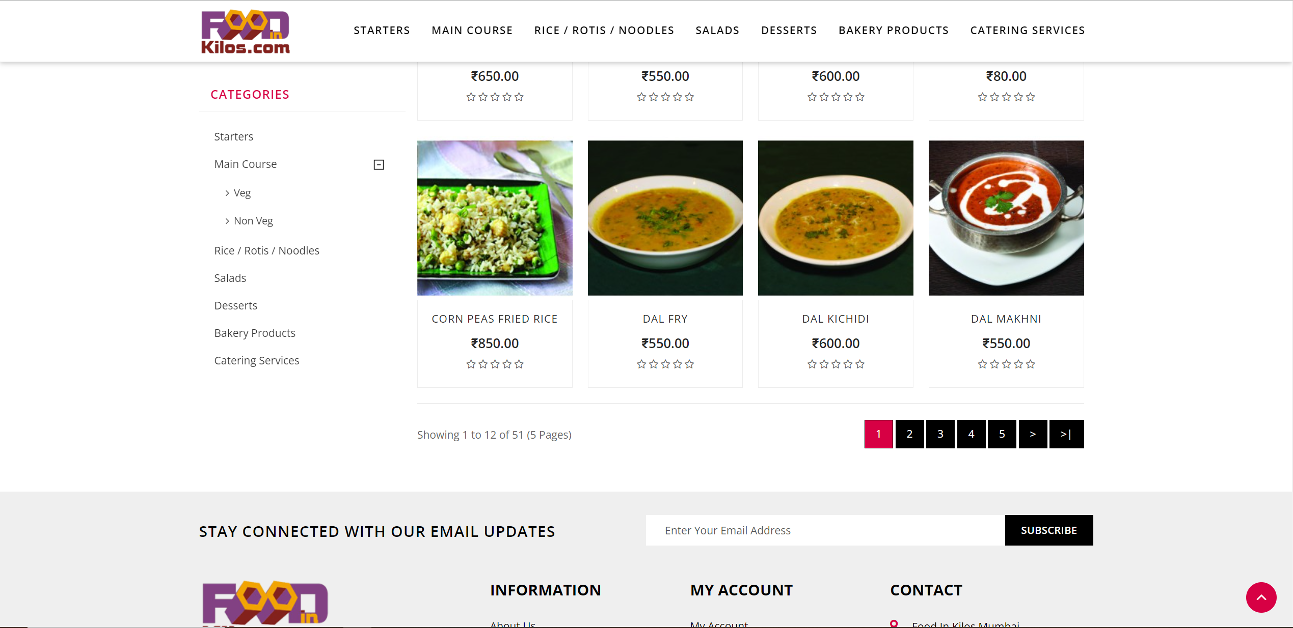Go to page 3 of results

click(x=940, y=434)
